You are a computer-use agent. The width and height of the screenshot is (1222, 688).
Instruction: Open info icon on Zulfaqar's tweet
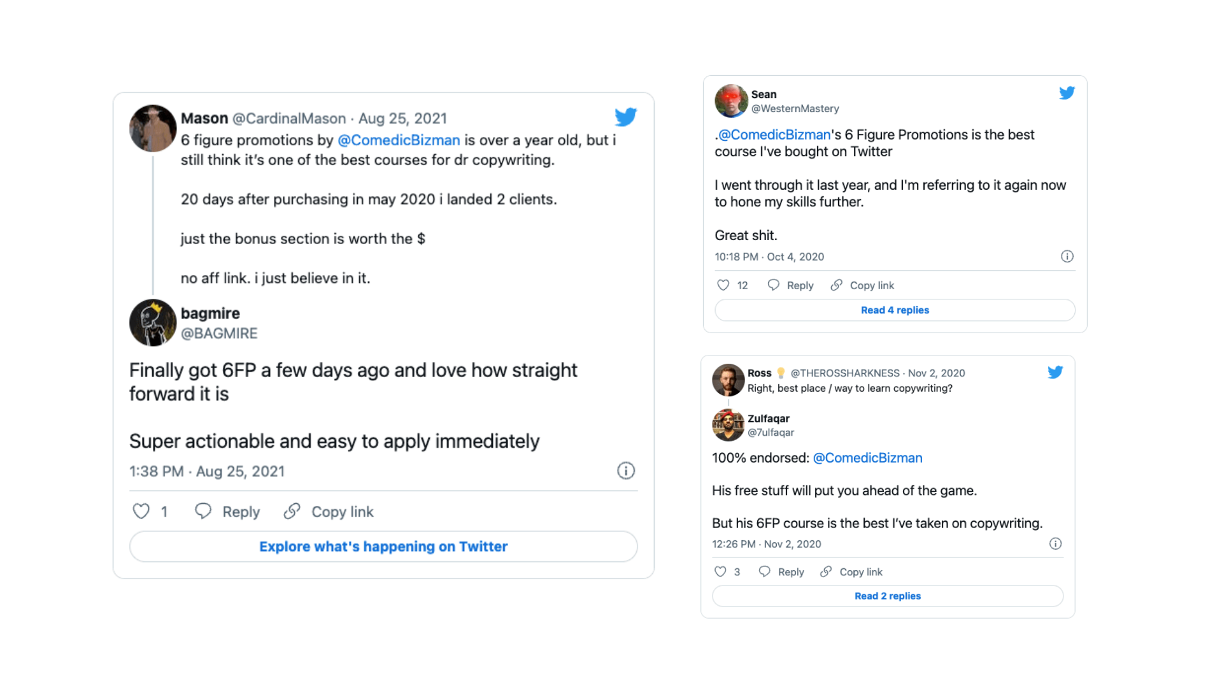point(1055,544)
